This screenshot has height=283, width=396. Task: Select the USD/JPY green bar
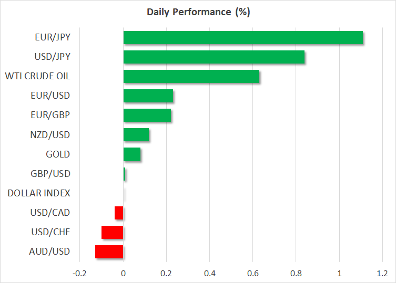click(x=214, y=57)
